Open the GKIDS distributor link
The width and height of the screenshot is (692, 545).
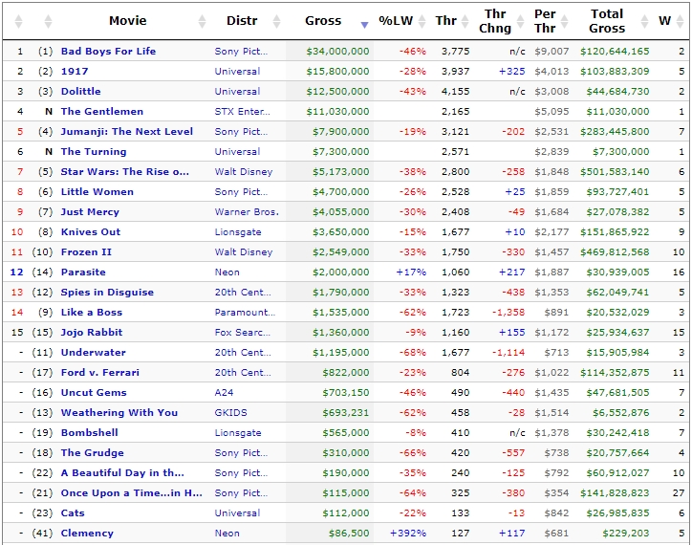pyautogui.click(x=230, y=413)
